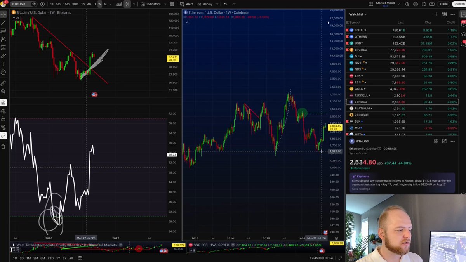Switch to the 4h timeframe
Screen dimensions: 466x262
89,4
